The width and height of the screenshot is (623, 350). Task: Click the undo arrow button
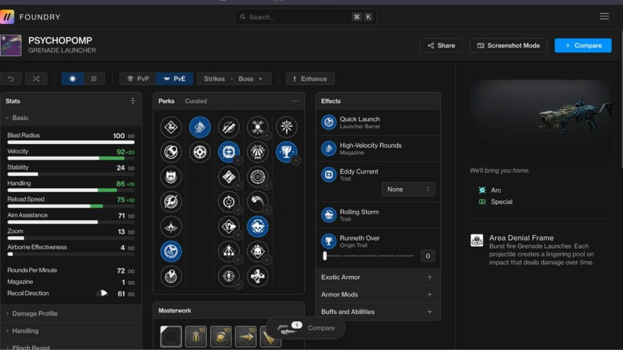click(x=11, y=78)
